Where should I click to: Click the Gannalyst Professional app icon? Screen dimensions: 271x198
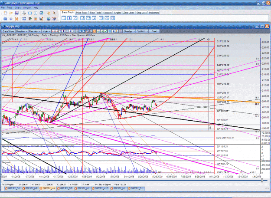pyautogui.click(x=2, y=3)
